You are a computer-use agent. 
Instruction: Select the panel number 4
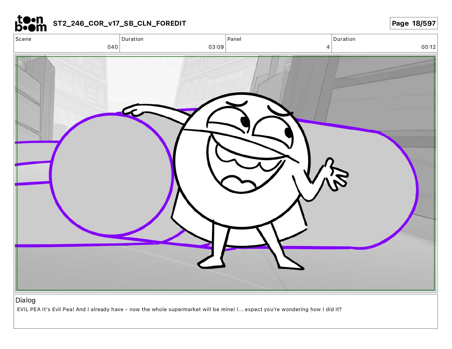click(x=328, y=47)
